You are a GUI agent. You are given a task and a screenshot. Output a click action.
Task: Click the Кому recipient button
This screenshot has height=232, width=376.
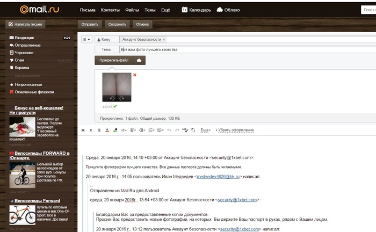coord(107,39)
